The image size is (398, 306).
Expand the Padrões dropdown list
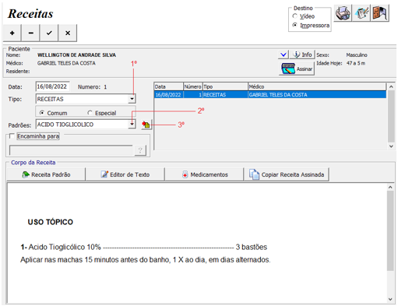tap(132, 125)
